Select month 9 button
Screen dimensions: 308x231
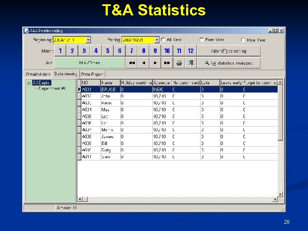pos(155,51)
